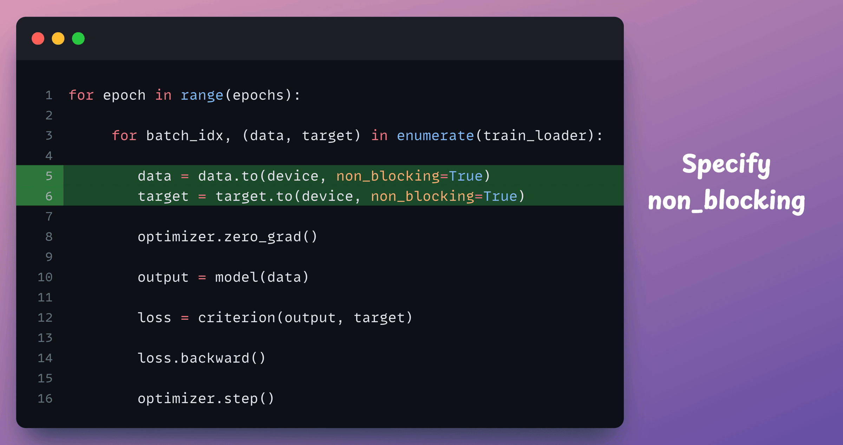Click line number 6 in gutter

tap(49, 196)
